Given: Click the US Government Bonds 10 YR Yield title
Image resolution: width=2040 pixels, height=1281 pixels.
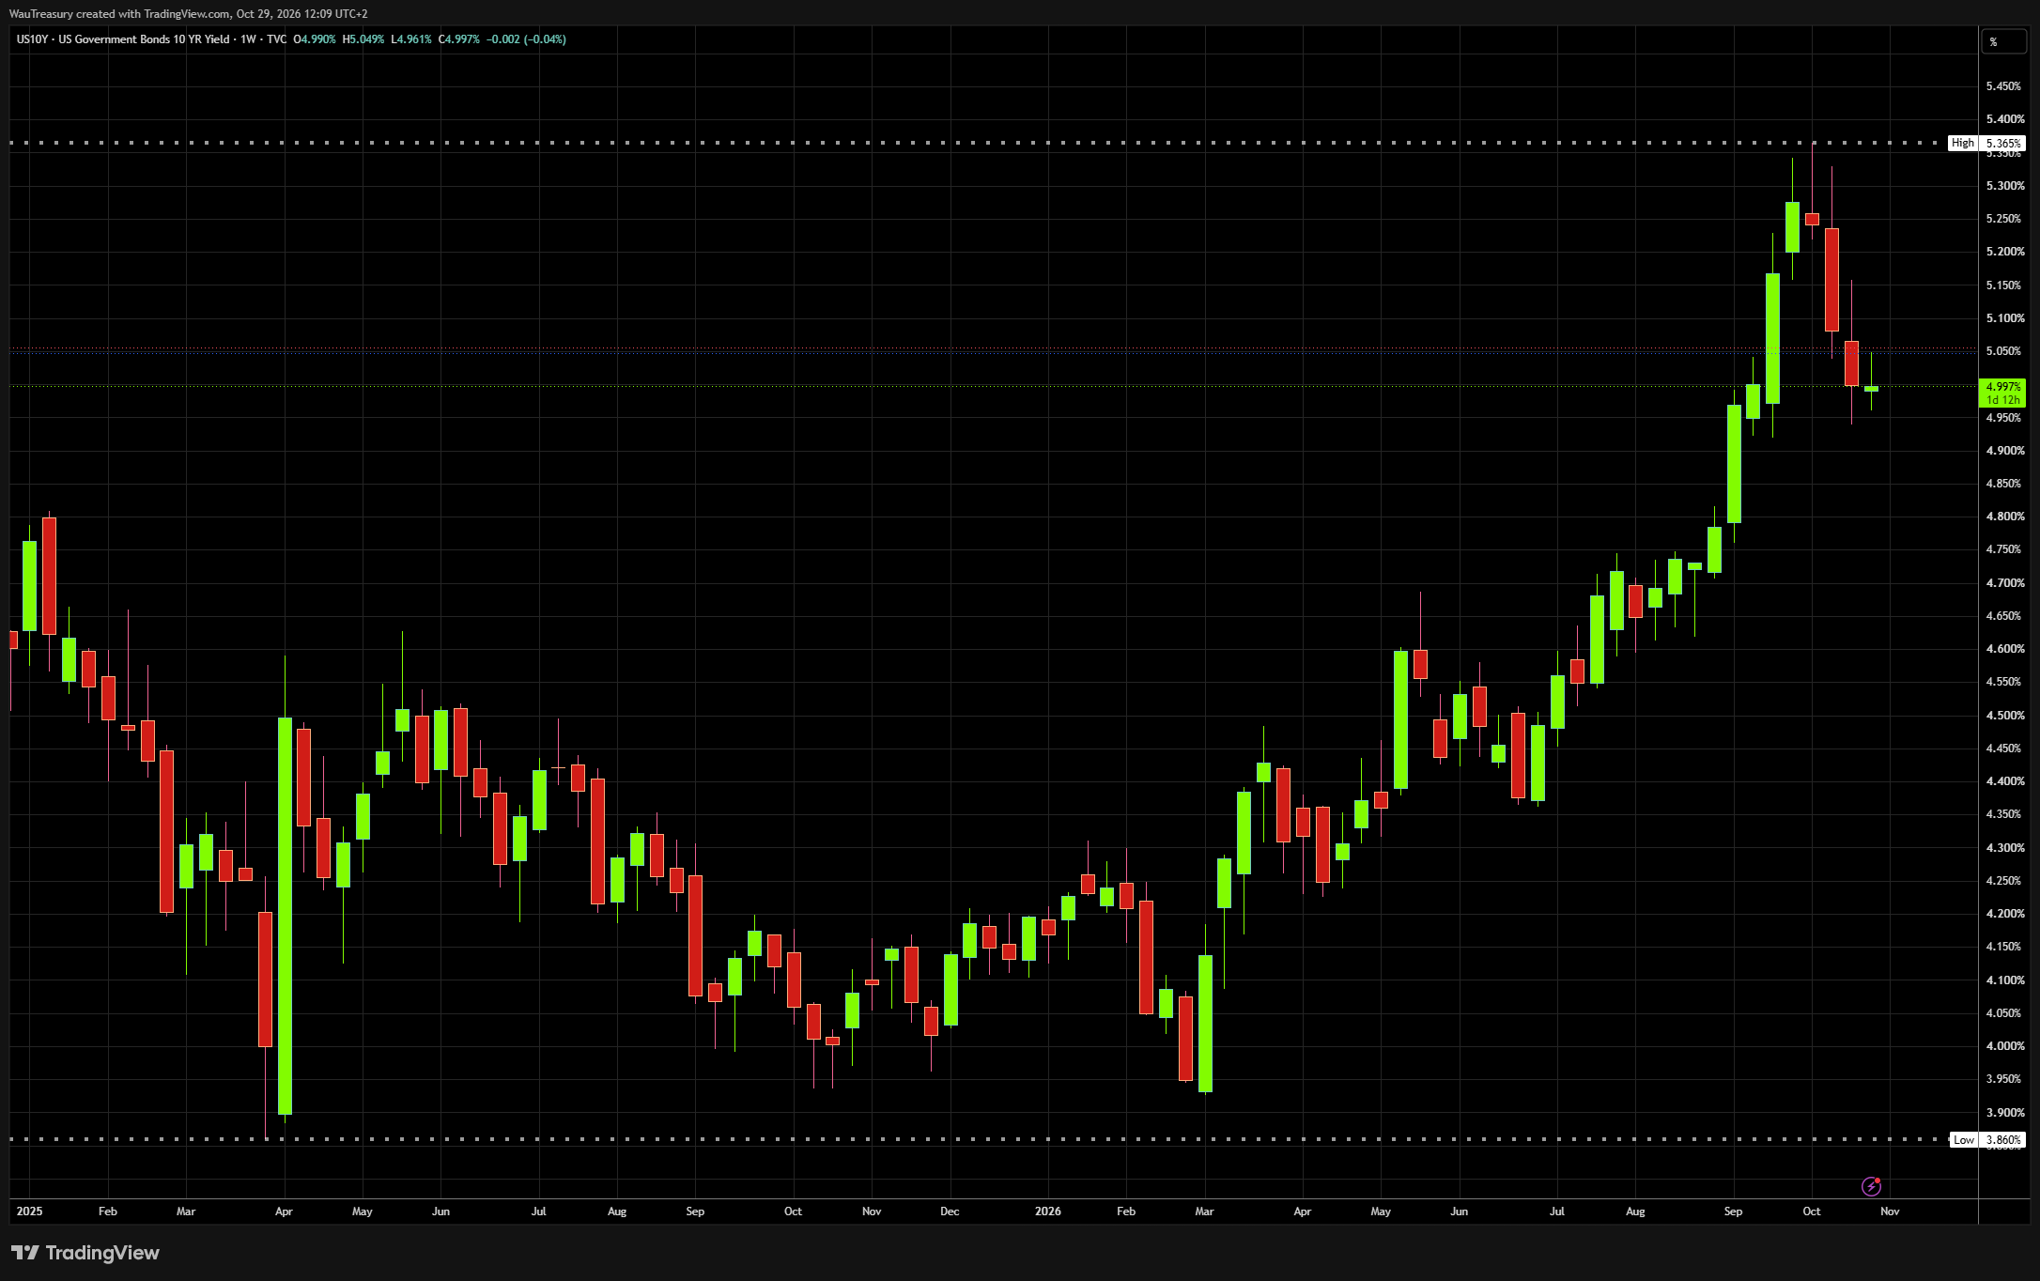Looking at the screenshot, I should click(x=144, y=39).
